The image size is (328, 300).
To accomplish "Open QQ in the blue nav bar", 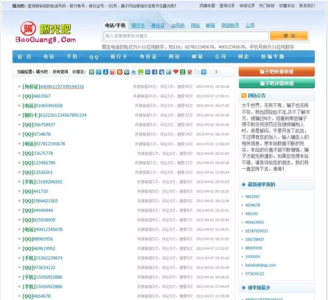I will [94, 57].
